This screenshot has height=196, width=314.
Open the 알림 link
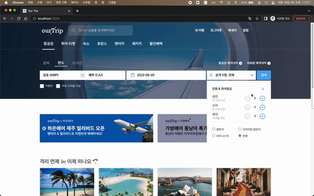(246, 30)
